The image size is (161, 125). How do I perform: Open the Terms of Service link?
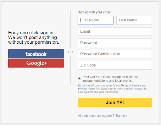pyautogui.click(x=131, y=85)
